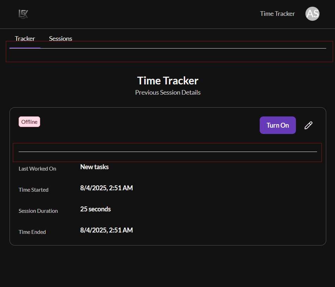Click the Offline status badge

click(29, 122)
